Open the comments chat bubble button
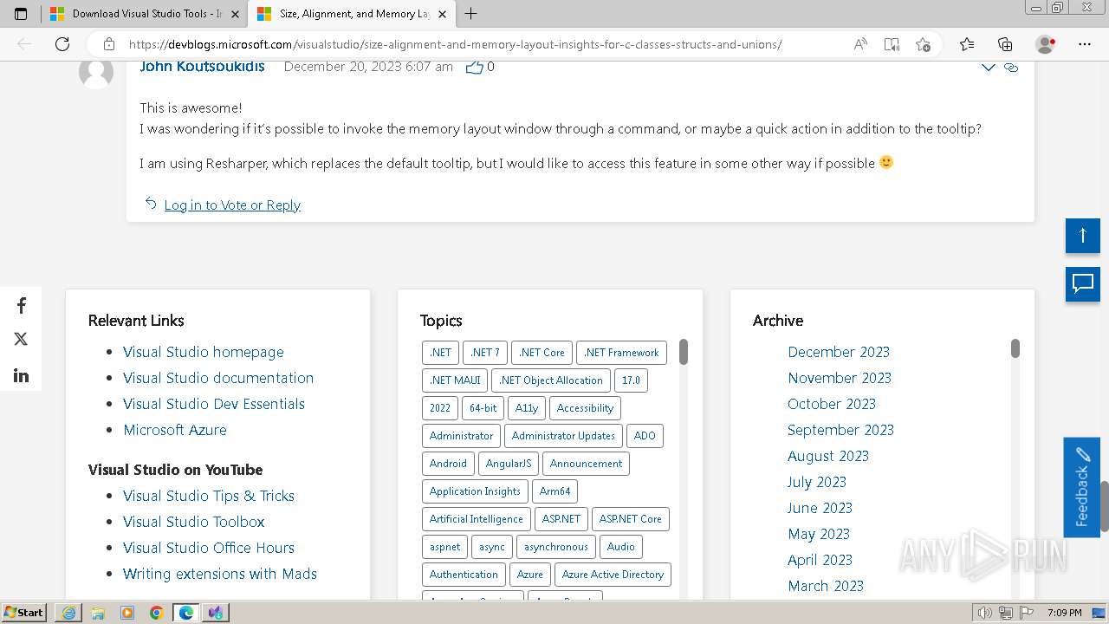The height and width of the screenshot is (624, 1109). (x=1082, y=284)
